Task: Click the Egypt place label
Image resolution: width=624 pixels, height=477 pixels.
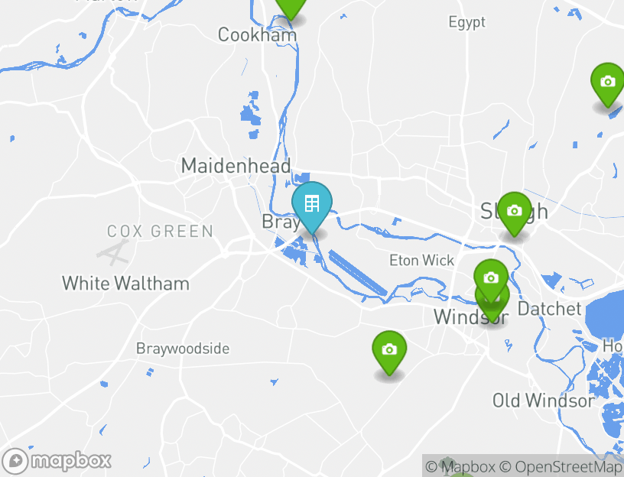Action: click(467, 22)
